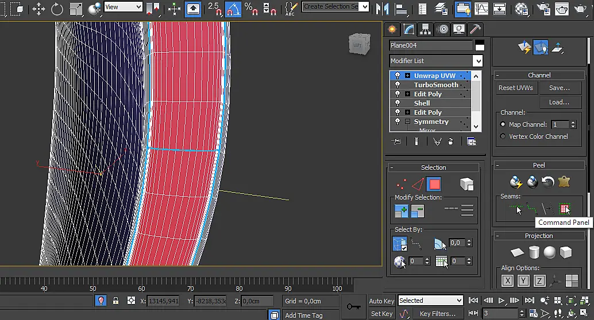Click the Render teapot icon
This screenshot has width=594, height=320.
pyautogui.click(x=580, y=9)
